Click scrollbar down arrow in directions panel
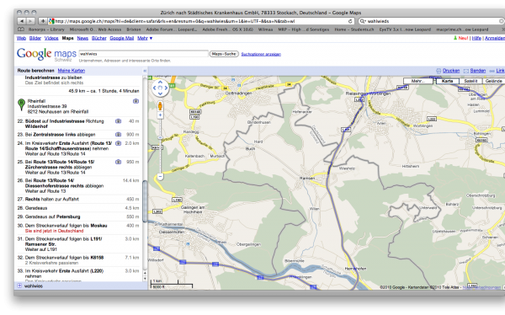Viewport: 505px width, 315px height. tap(145, 279)
